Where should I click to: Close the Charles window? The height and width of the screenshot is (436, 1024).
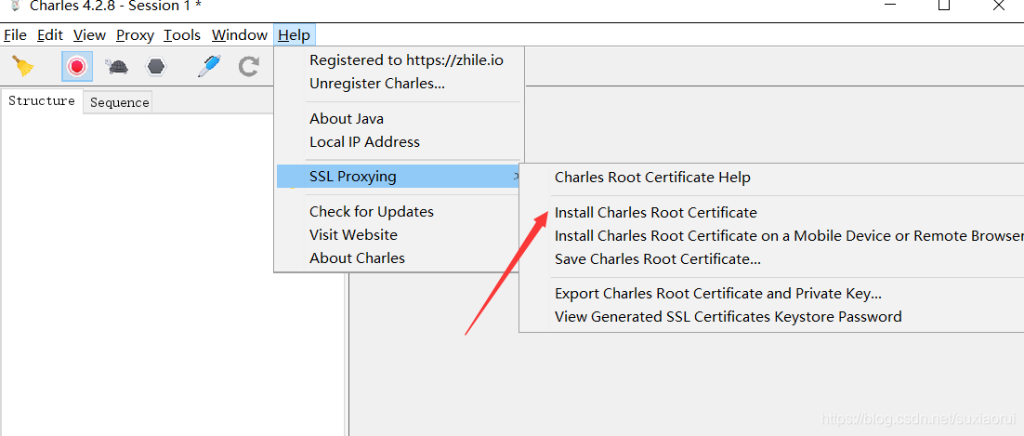pyautogui.click(x=999, y=6)
